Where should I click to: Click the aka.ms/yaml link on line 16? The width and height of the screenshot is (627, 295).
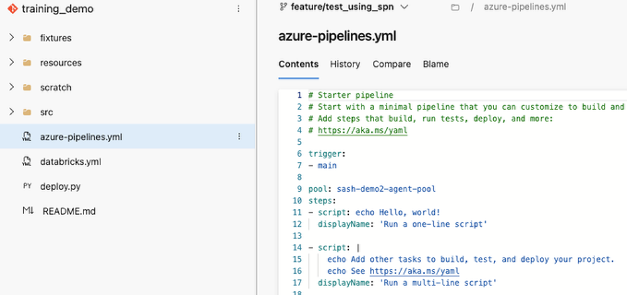414,271
